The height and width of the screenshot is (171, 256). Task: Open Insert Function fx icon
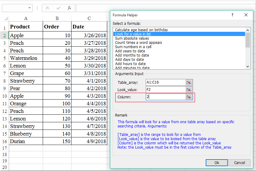tap(69, 8)
